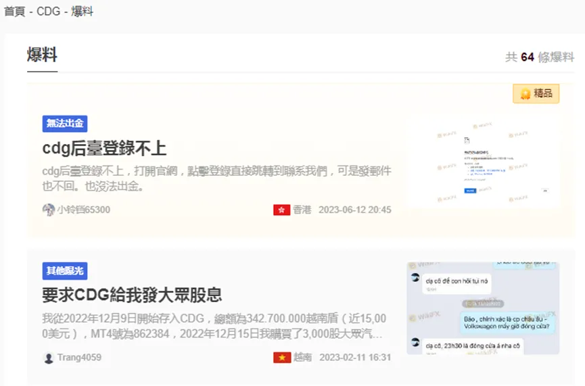Click date 2023-02-11 16:31
585x386 pixels.
[355, 358]
